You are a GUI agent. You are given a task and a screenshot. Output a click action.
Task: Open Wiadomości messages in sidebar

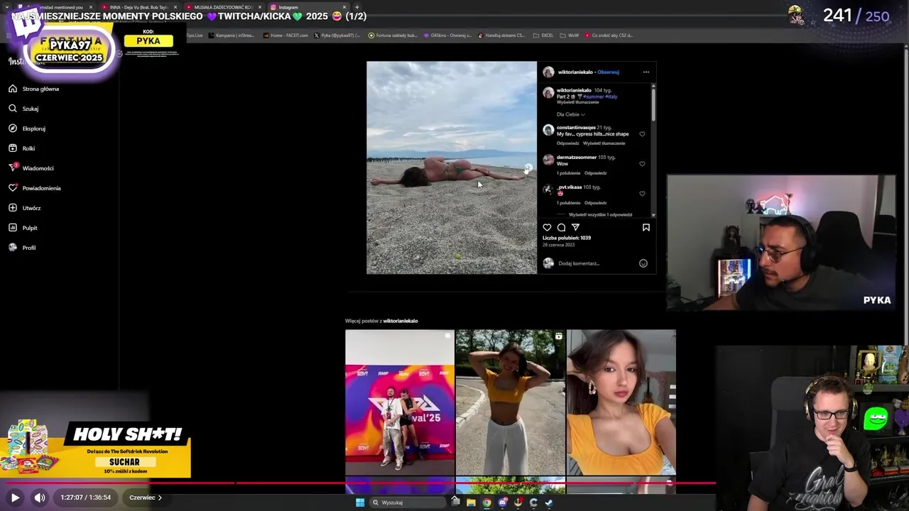click(31, 168)
